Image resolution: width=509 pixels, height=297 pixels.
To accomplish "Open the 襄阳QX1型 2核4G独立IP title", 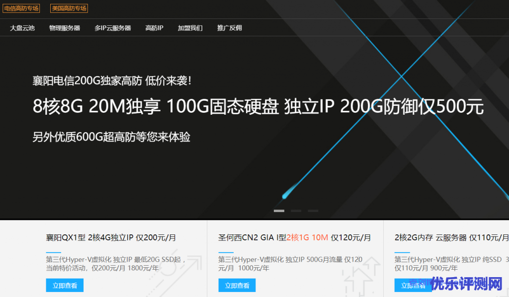I will point(111,237).
